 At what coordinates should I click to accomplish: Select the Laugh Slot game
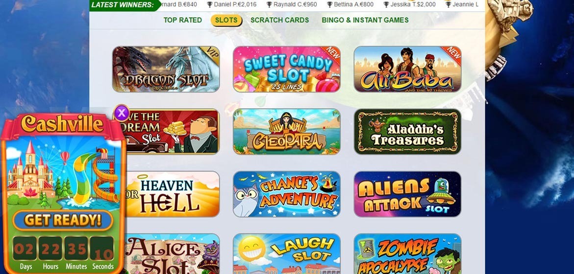pyautogui.click(x=287, y=254)
